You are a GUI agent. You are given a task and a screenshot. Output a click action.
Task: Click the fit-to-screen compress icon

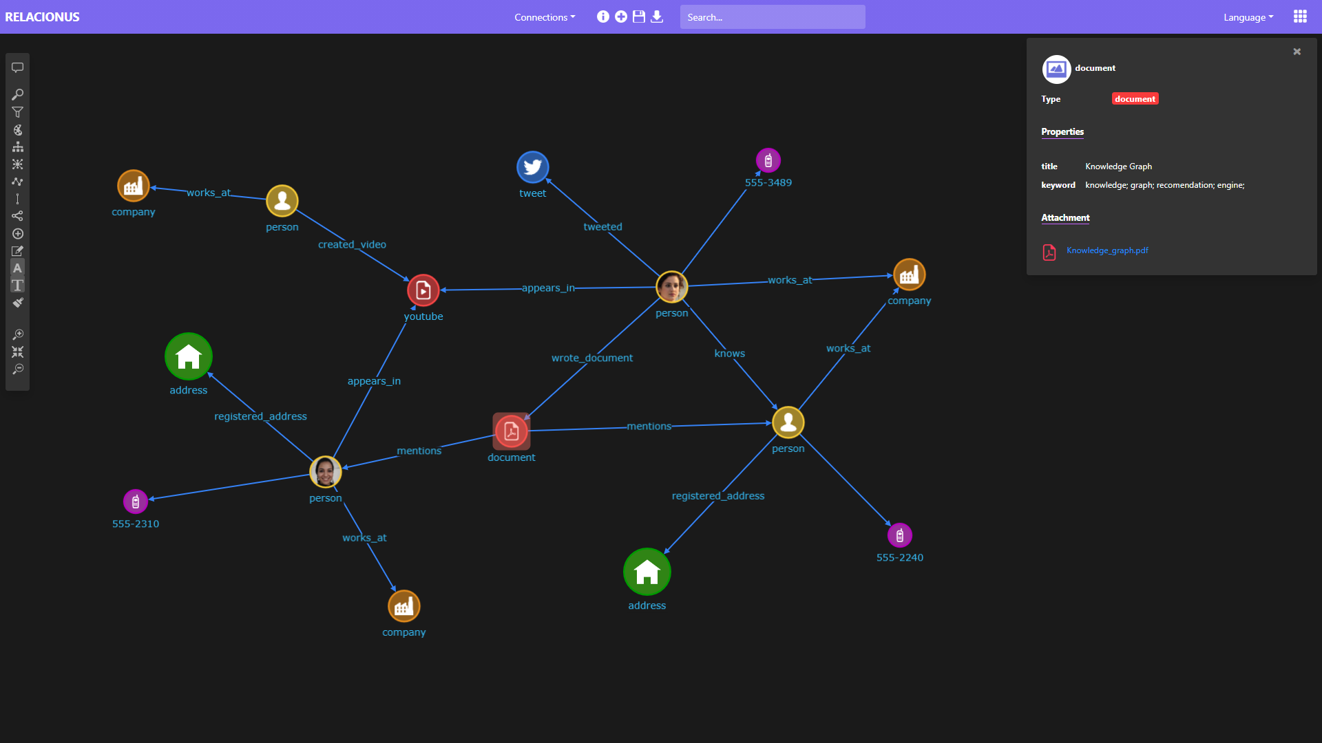tap(18, 352)
